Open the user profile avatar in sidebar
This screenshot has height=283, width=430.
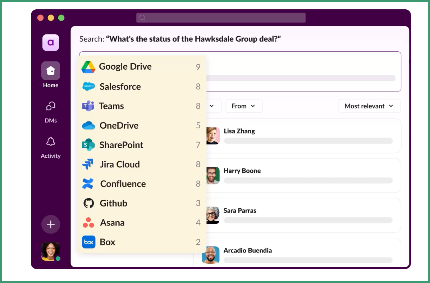[x=50, y=251]
